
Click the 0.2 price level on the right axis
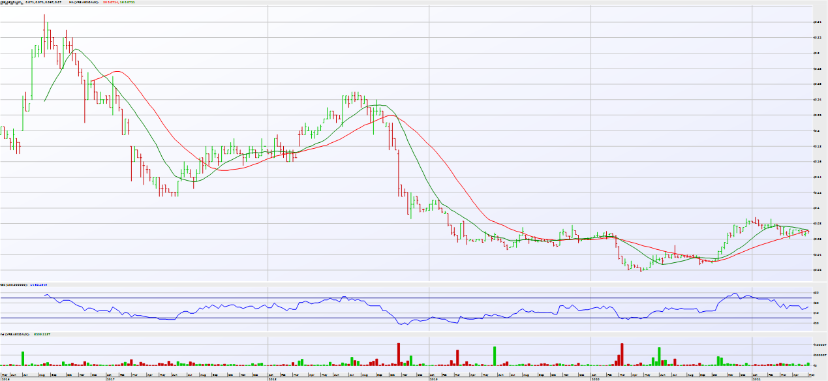click(x=816, y=130)
